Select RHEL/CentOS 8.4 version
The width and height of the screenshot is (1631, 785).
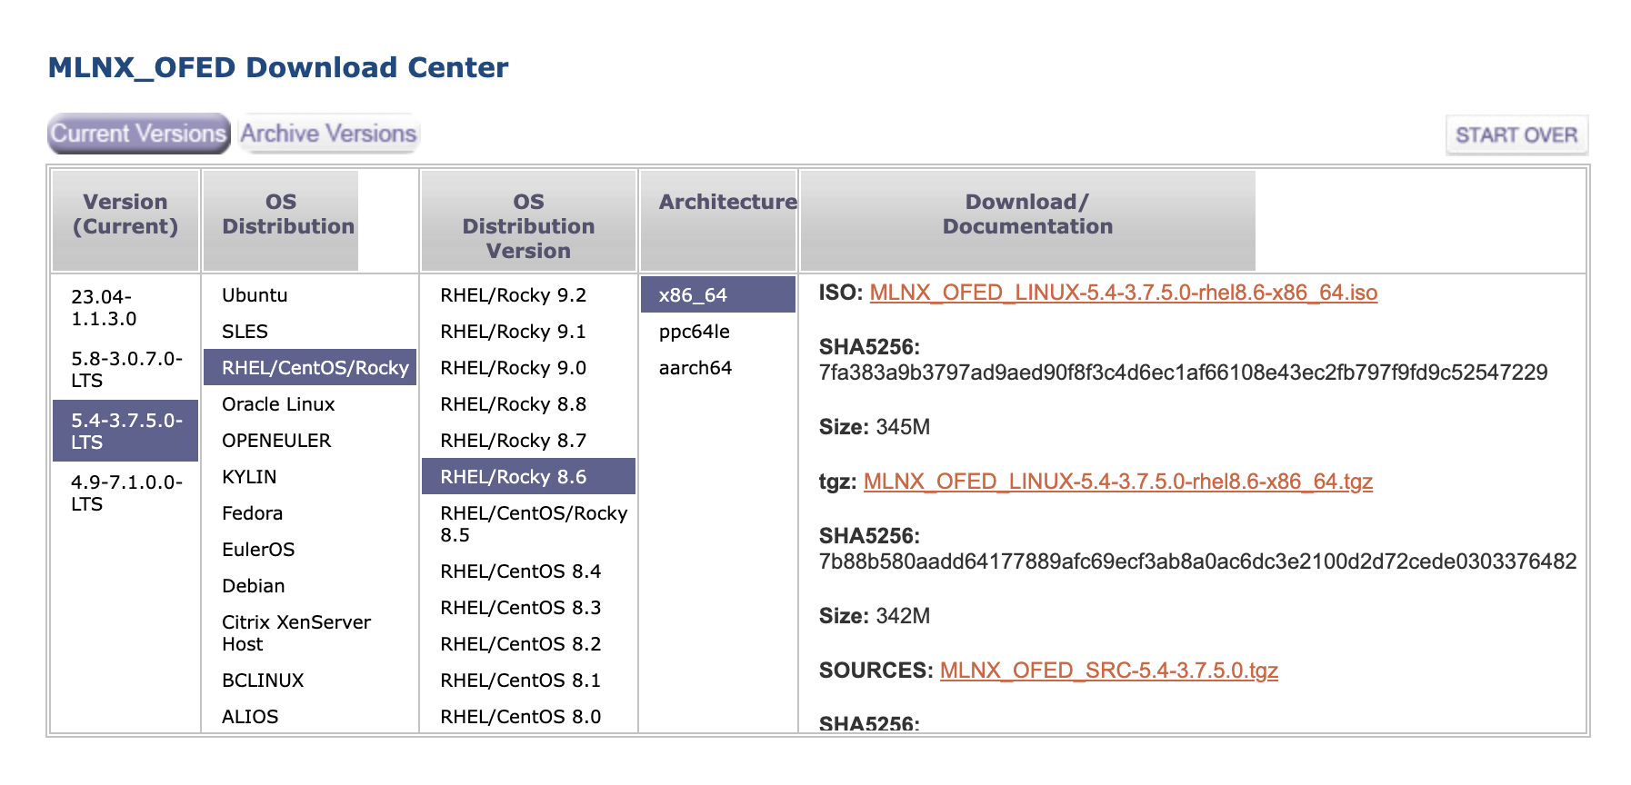[528, 571]
